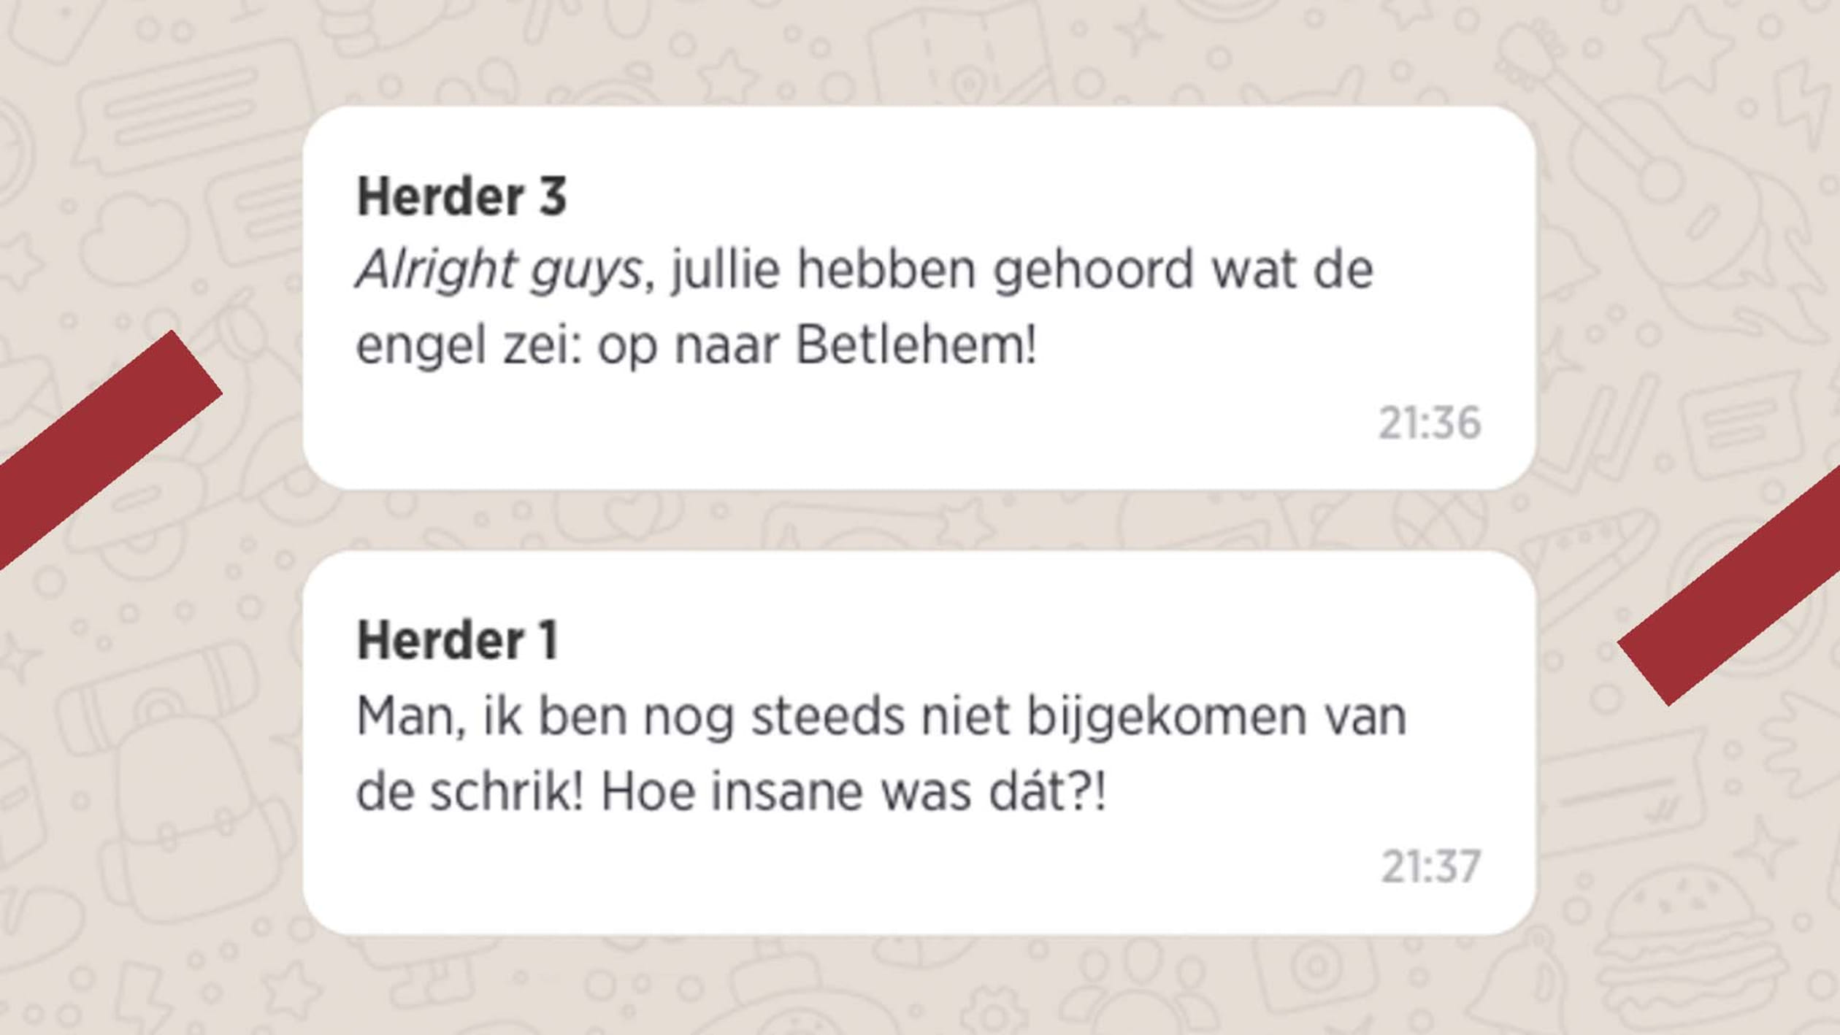1840x1035 pixels.
Task: Click the word 'jullie' in Herder 3's message
Action: [725, 272]
